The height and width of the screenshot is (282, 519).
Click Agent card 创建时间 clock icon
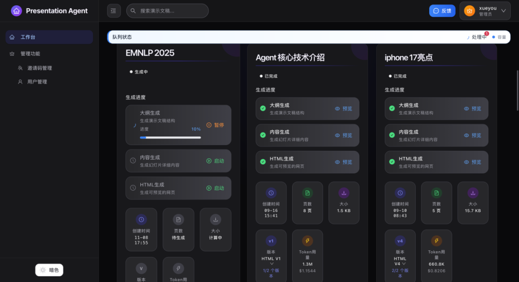pyautogui.click(x=271, y=193)
